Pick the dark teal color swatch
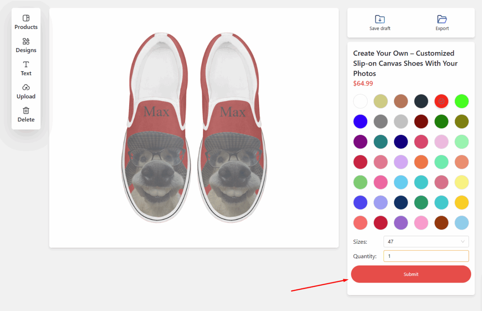The width and height of the screenshot is (482, 311). click(380, 142)
